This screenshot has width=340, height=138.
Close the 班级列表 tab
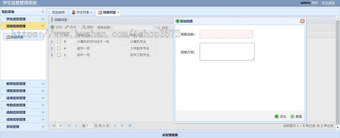[x=118, y=12]
